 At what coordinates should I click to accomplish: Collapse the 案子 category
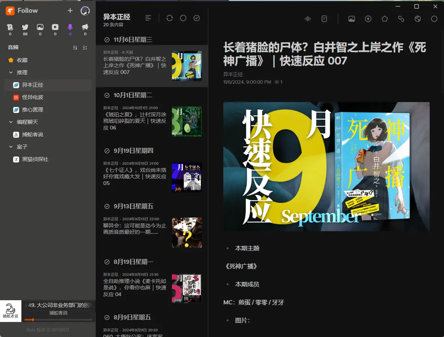[11, 147]
